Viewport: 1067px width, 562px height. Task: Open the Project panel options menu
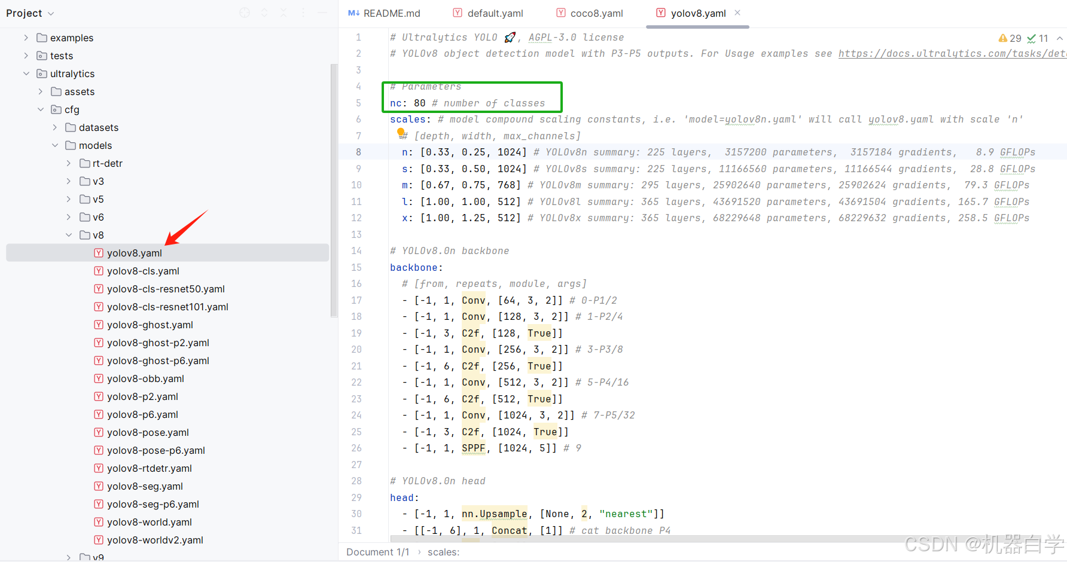303,13
